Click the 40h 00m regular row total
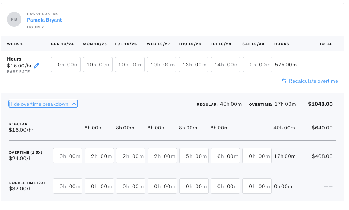349x210 pixels. [284, 128]
